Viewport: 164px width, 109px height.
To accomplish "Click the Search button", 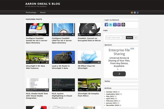I will 130,38.
